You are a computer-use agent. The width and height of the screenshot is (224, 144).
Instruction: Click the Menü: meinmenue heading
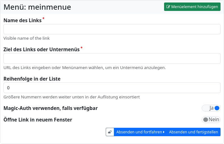coord(37,7)
